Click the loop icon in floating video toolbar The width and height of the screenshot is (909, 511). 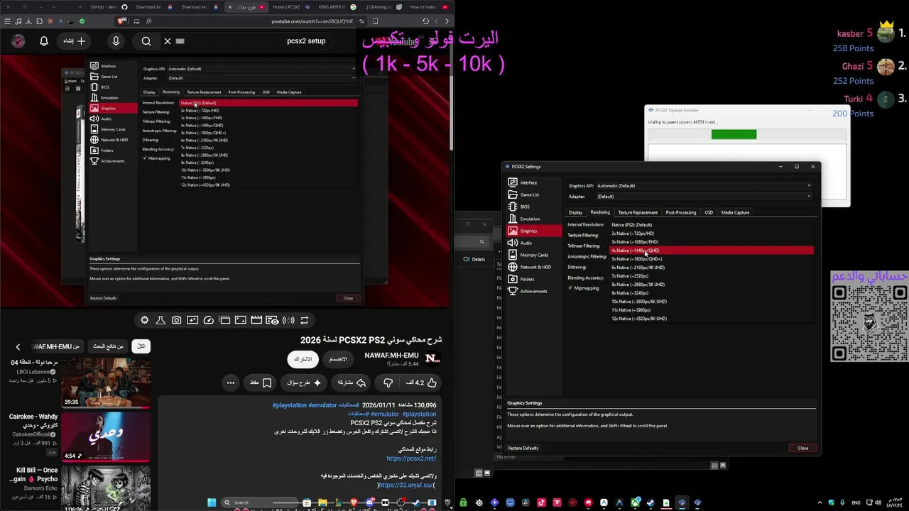[304, 320]
